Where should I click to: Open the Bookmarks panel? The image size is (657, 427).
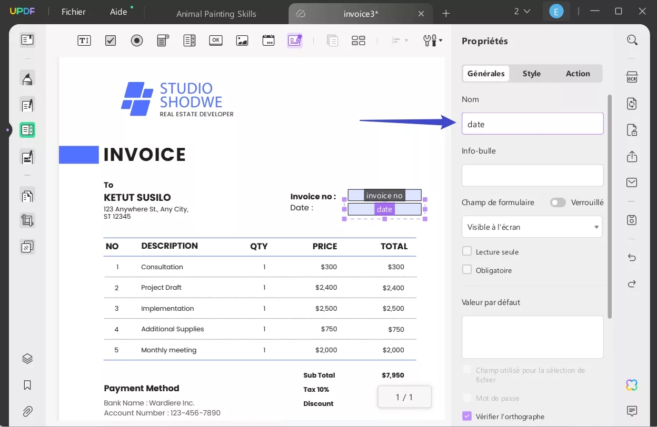27,385
